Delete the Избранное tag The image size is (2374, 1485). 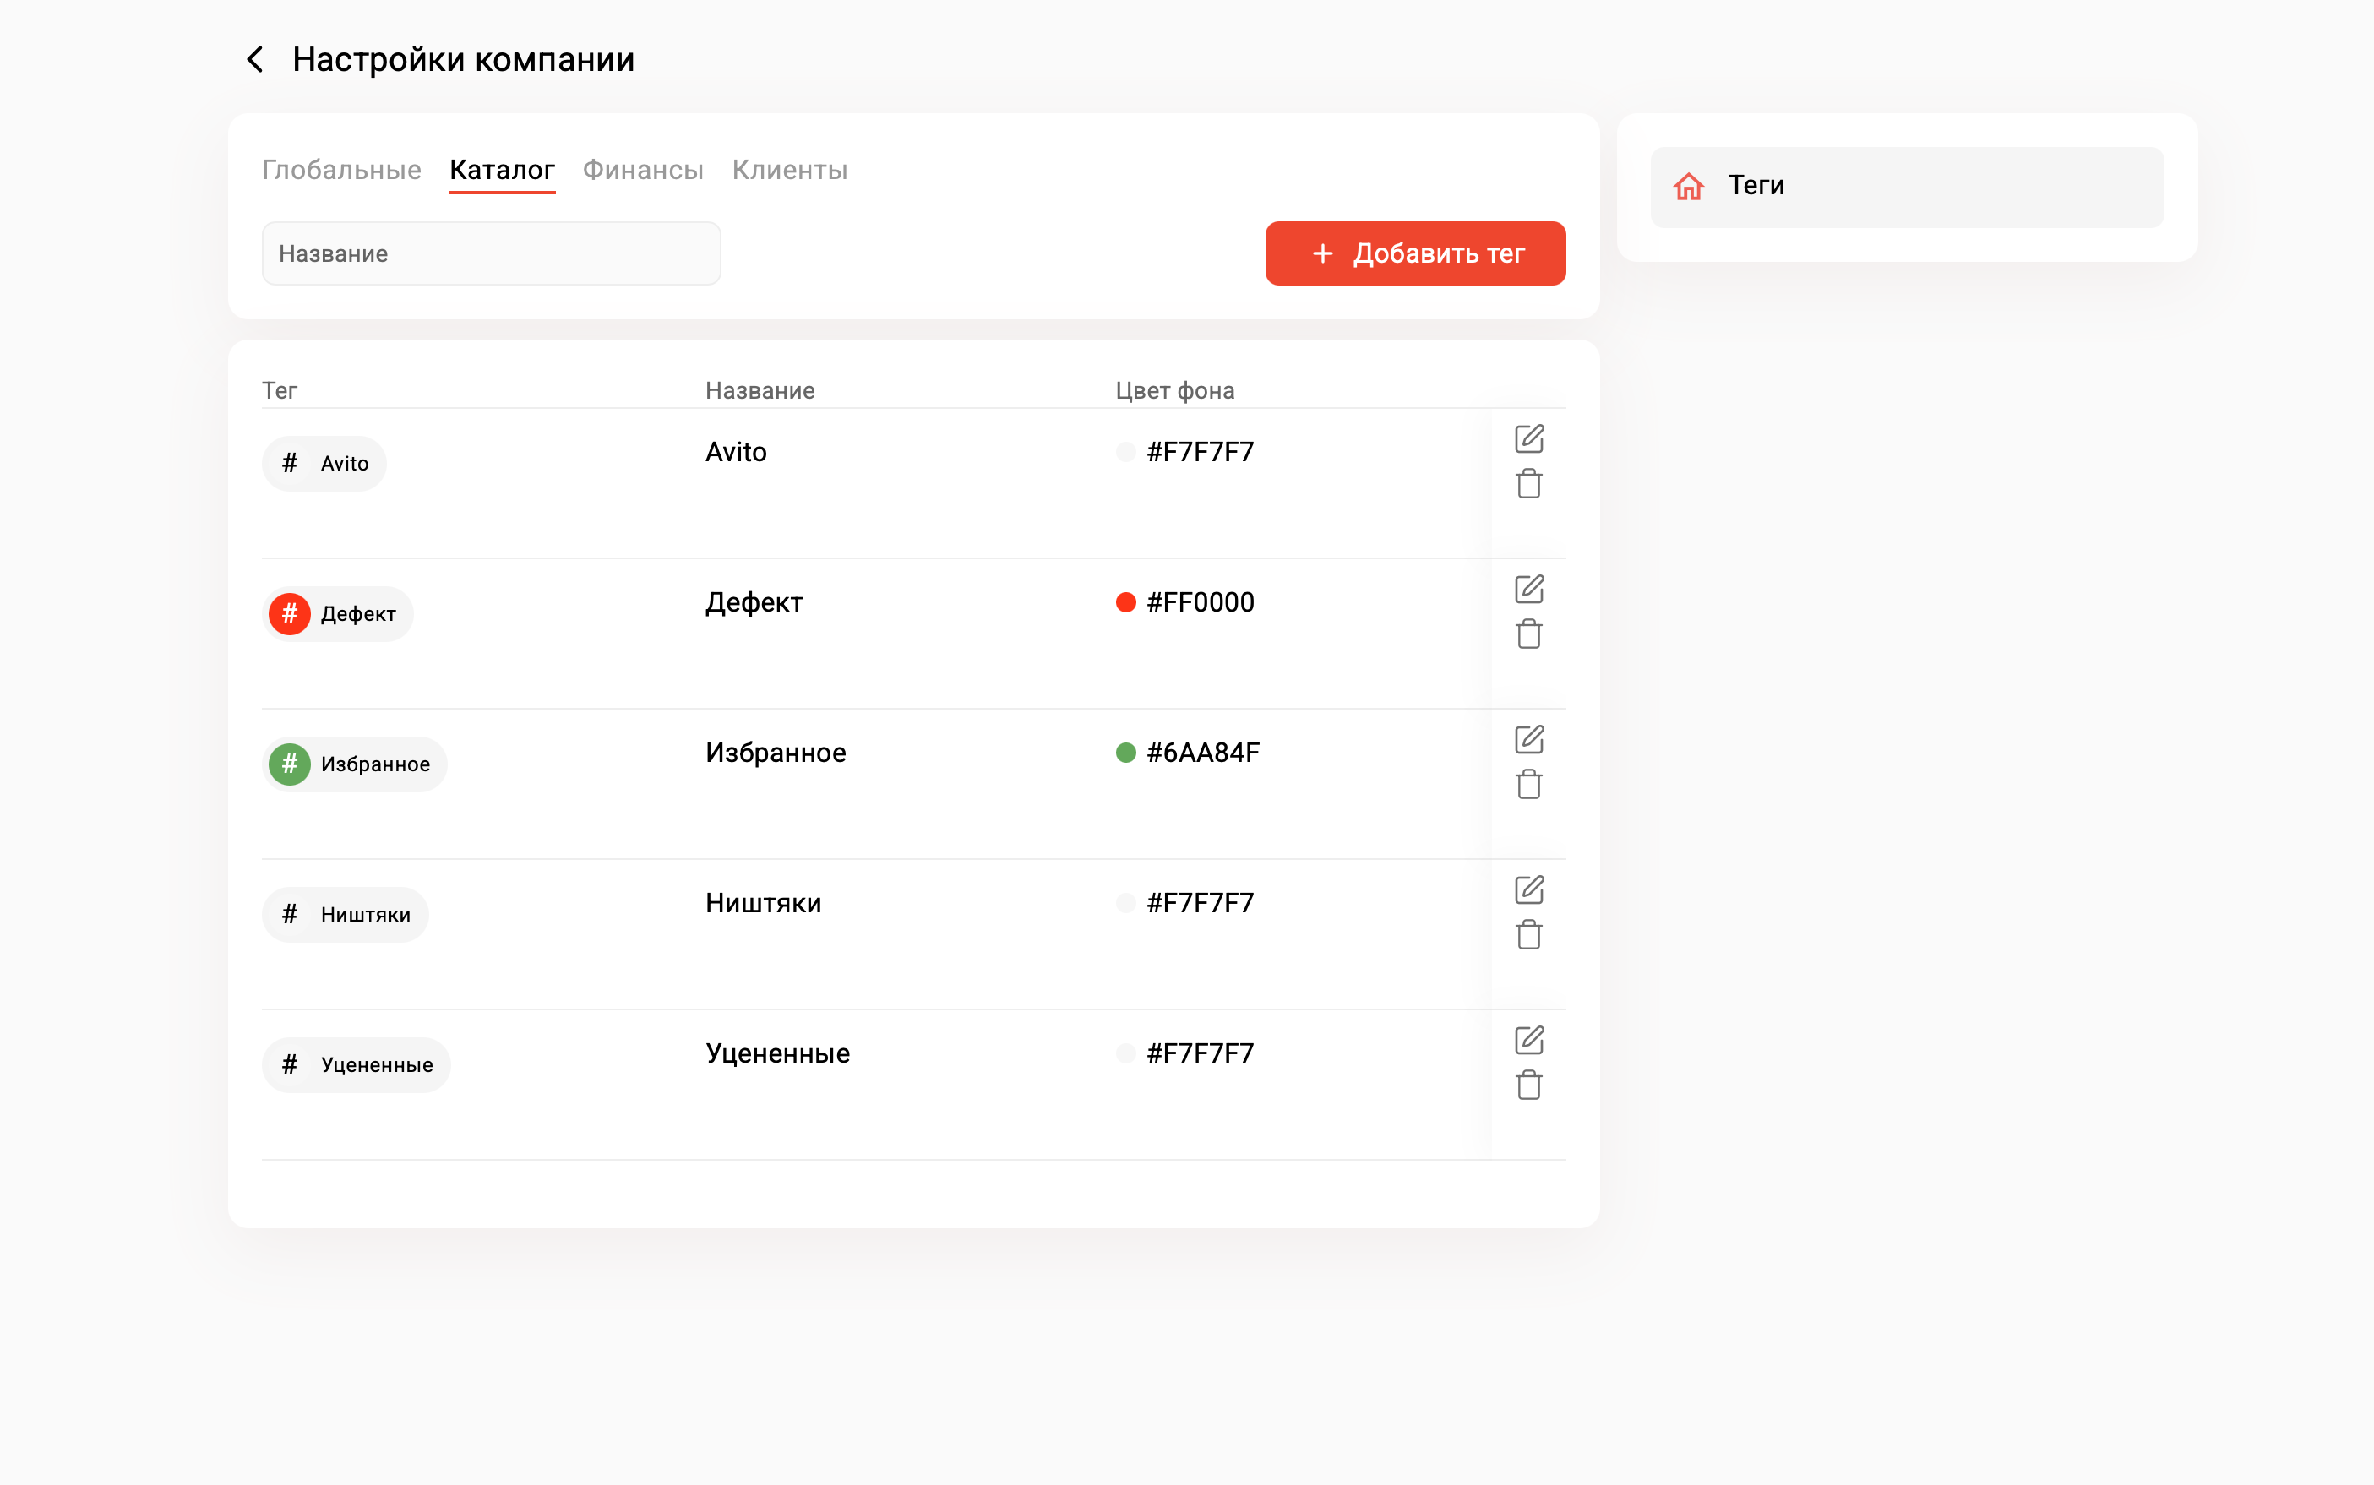pos(1528,785)
